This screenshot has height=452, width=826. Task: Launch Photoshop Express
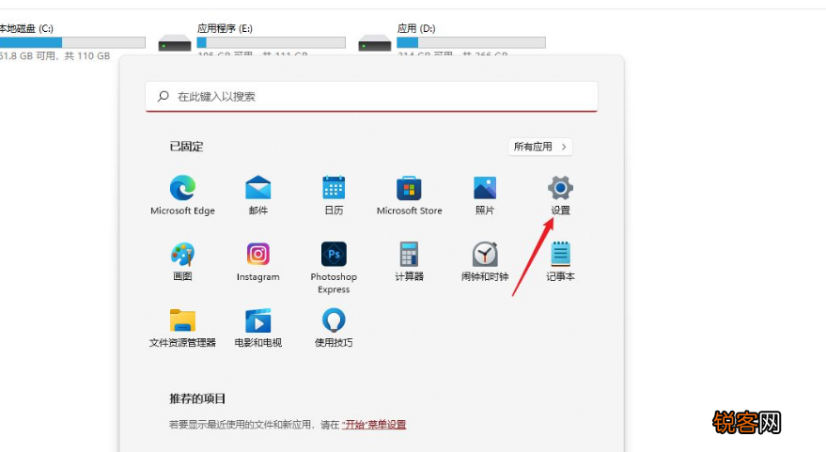[x=334, y=268]
